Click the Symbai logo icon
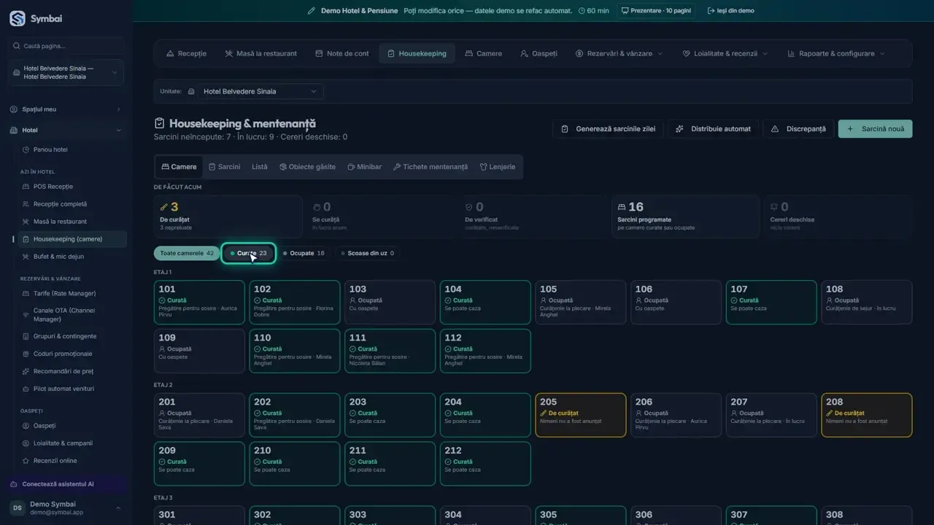Screen dimensions: 934x525 pyautogui.click(x=18, y=19)
